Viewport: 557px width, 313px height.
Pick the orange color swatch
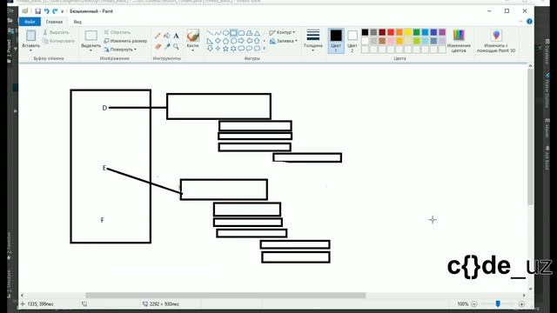point(399,32)
